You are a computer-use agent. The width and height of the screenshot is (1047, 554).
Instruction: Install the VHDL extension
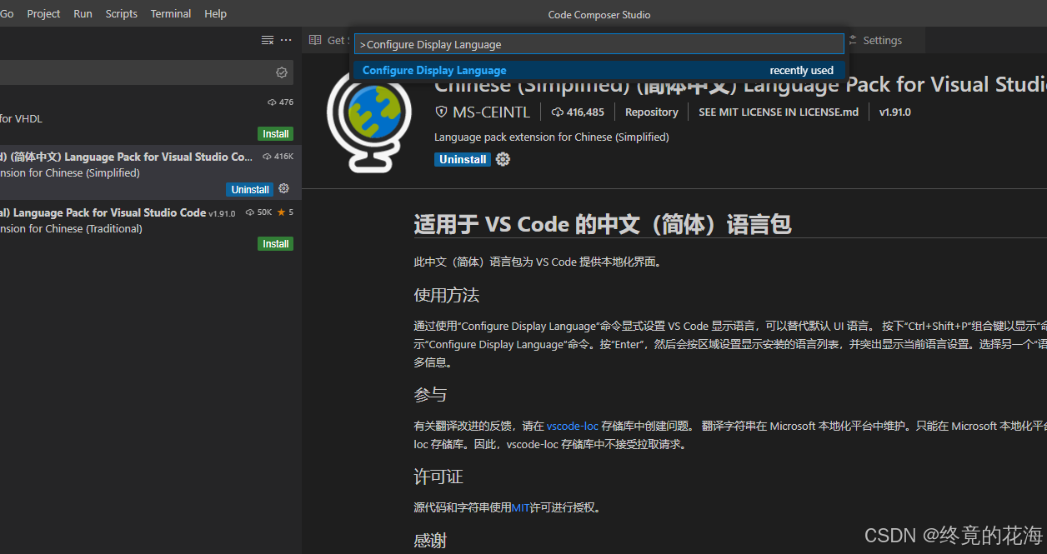click(276, 134)
